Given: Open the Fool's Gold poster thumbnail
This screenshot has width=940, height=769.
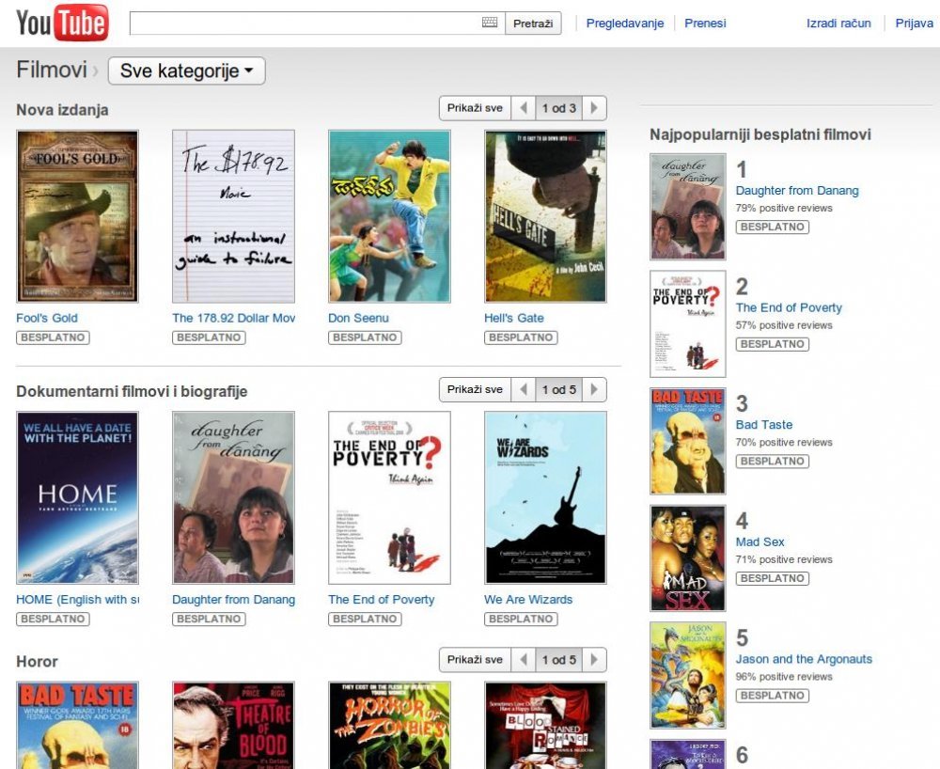Looking at the screenshot, I should [x=77, y=216].
